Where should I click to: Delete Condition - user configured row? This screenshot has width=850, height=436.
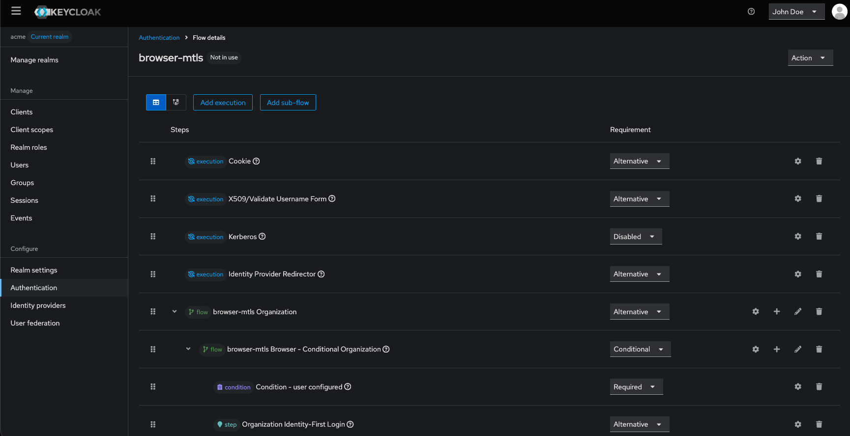[x=819, y=386]
